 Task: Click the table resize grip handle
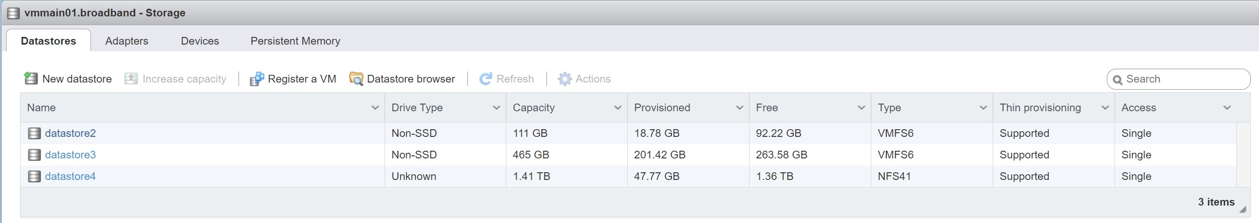(1243, 209)
